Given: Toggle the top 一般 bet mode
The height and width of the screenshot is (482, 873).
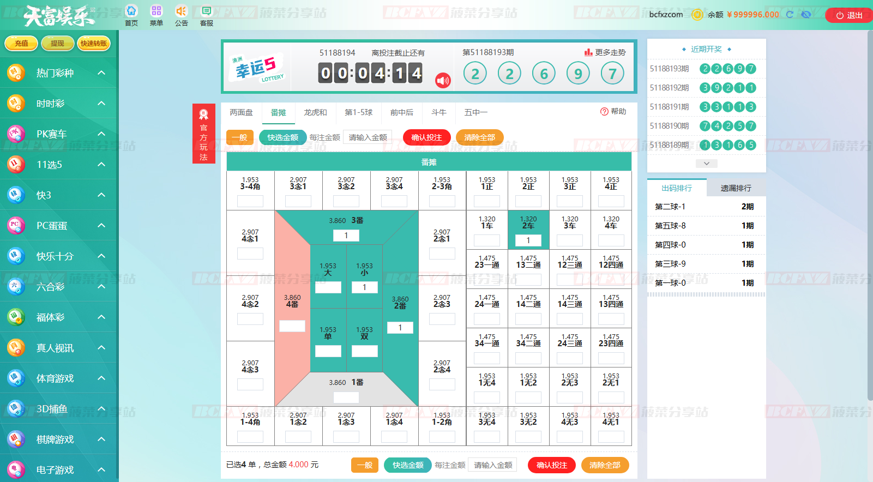Looking at the screenshot, I should pos(240,137).
